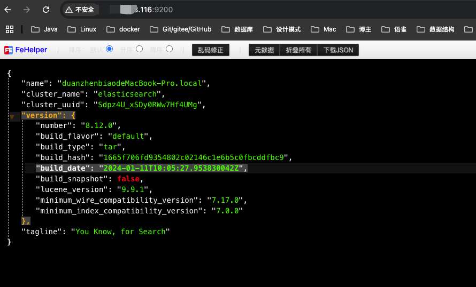Select the 降序 descending sort radio button
Image resolution: width=476 pixels, height=287 pixels.
170,49
